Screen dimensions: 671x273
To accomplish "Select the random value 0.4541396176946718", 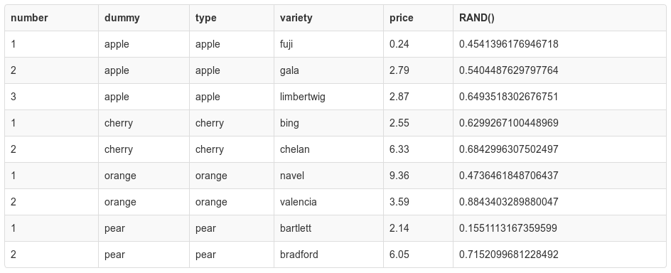I will (x=508, y=44).
